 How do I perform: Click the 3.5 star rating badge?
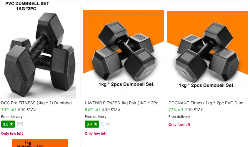8,124
